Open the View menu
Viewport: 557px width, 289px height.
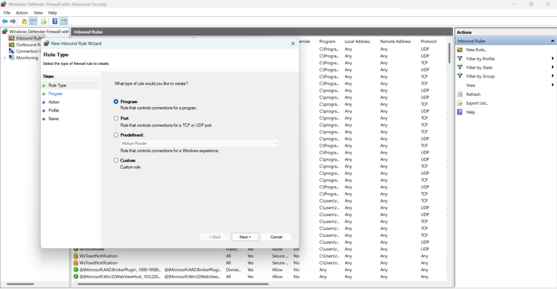38,13
